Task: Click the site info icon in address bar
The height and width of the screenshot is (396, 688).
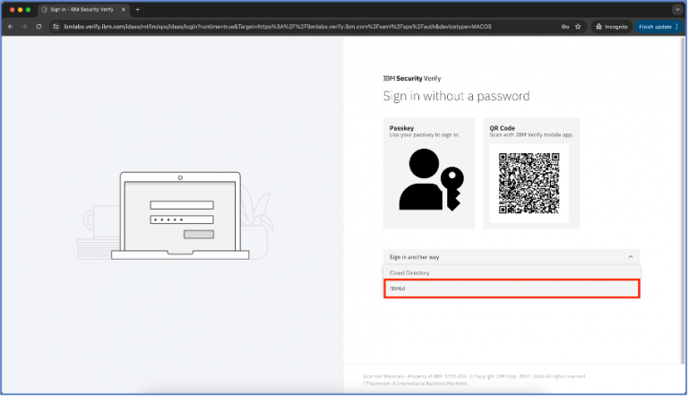Action: coord(56,27)
